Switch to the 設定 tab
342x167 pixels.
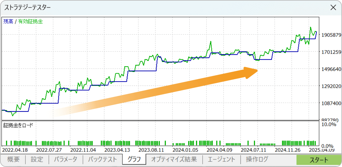[x=37, y=160]
